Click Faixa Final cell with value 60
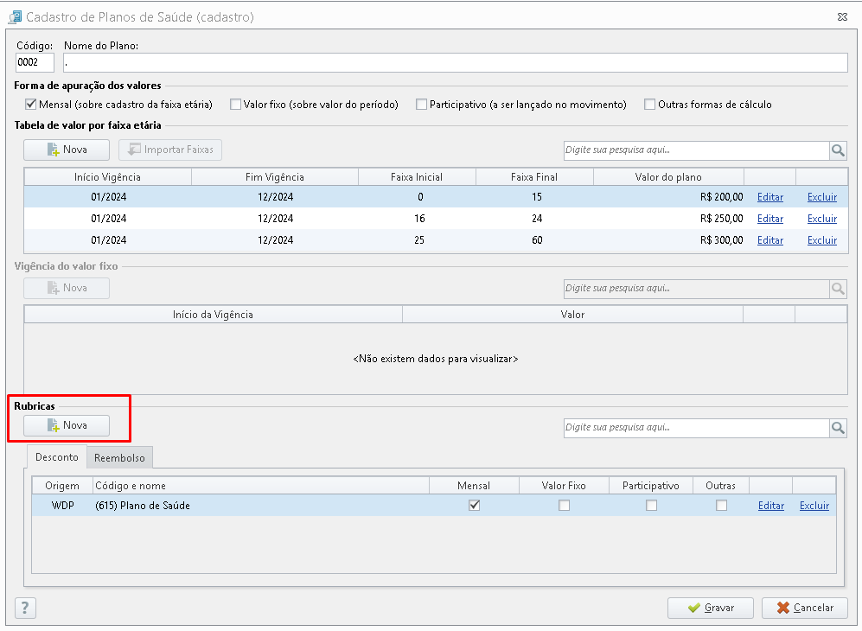Image resolution: width=862 pixels, height=631 pixels. click(x=534, y=239)
